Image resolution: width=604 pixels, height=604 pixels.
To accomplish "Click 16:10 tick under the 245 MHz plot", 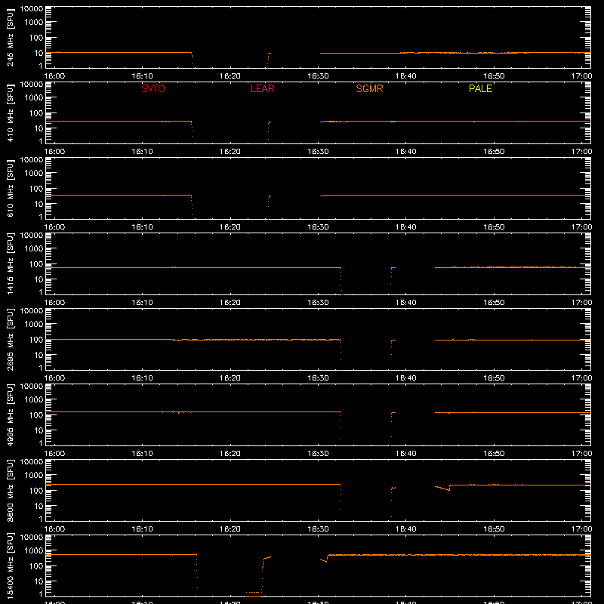I will [x=142, y=76].
